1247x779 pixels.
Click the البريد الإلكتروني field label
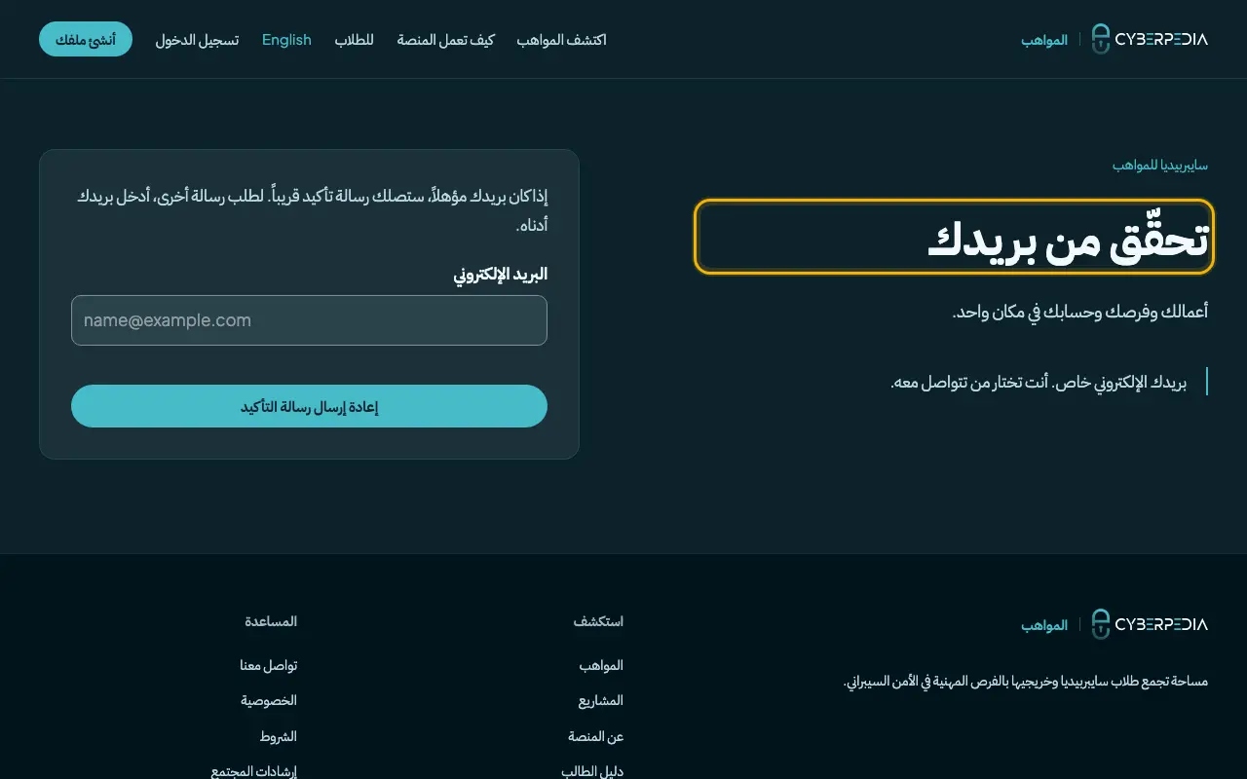[501, 275]
